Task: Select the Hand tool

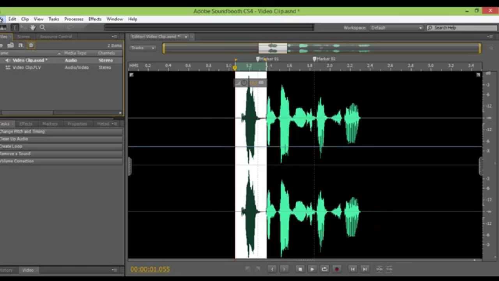Action: (x=33, y=28)
